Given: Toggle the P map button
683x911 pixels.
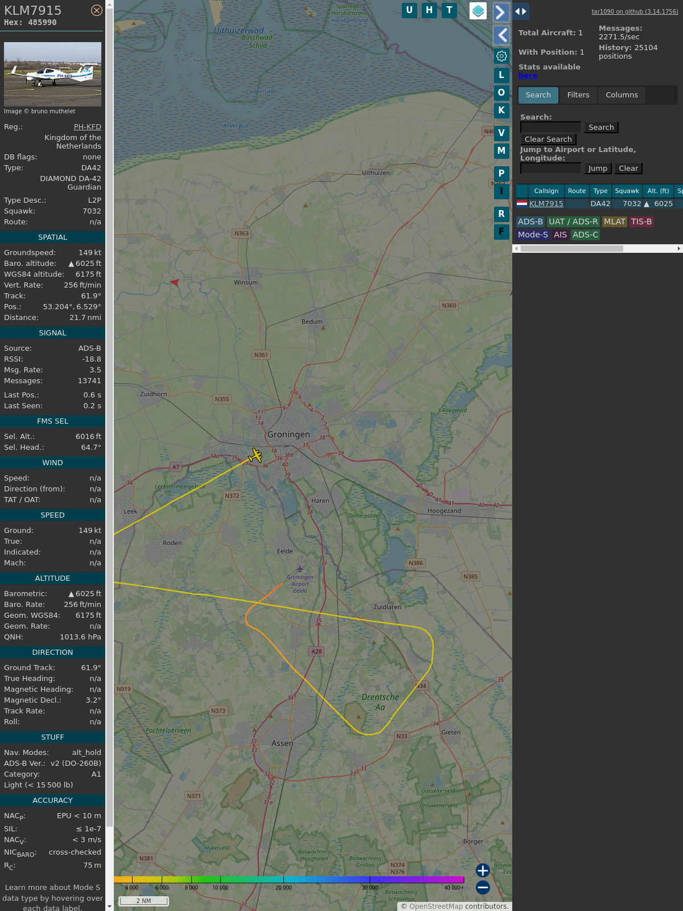Looking at the screenshot, I should tap(501, 173).
